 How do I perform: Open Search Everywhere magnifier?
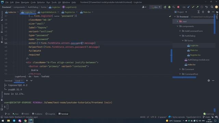(212, 7)
